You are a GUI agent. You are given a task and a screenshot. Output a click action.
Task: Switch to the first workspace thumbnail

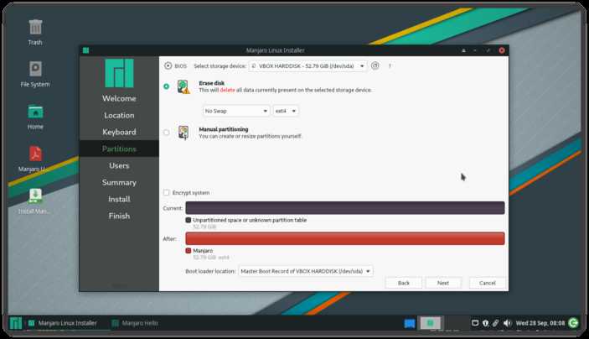430,323
